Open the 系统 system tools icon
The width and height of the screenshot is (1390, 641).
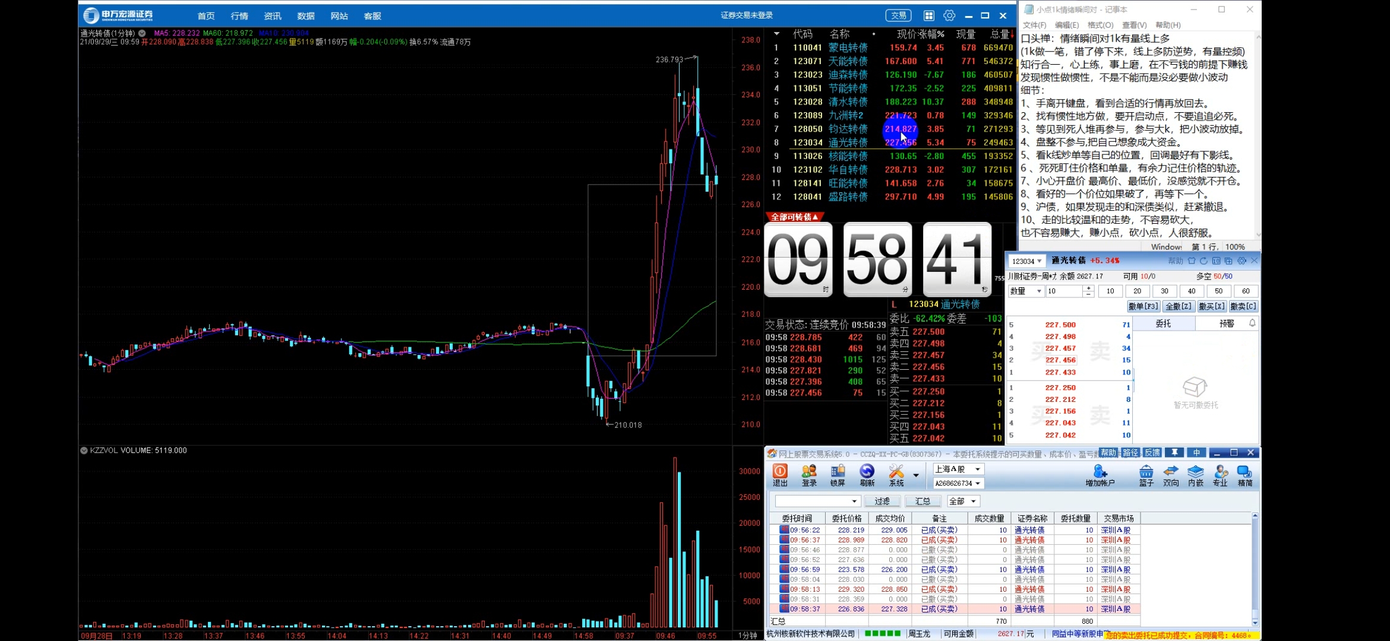[x=896, y=475]
